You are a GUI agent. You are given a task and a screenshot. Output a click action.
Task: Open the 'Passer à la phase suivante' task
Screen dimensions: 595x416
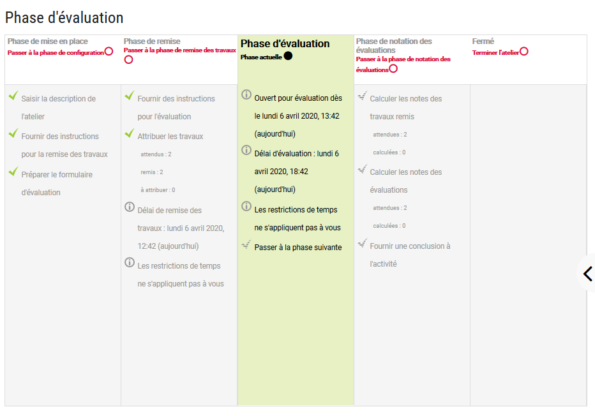click(x=298, y=248)
